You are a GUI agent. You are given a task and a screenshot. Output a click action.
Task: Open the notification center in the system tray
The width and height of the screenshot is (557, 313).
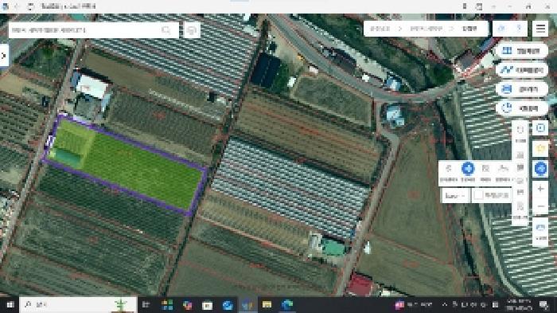click(543, 305)
